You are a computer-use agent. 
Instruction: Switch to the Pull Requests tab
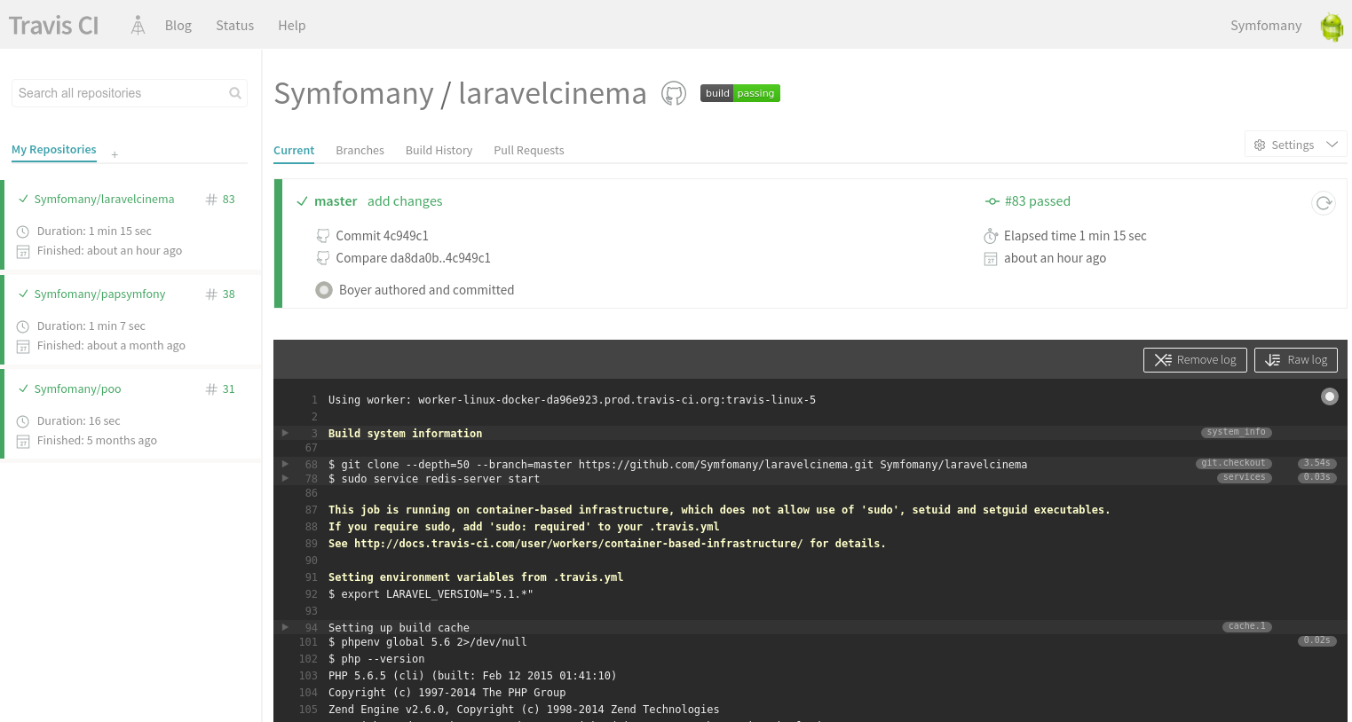(529, 151)
